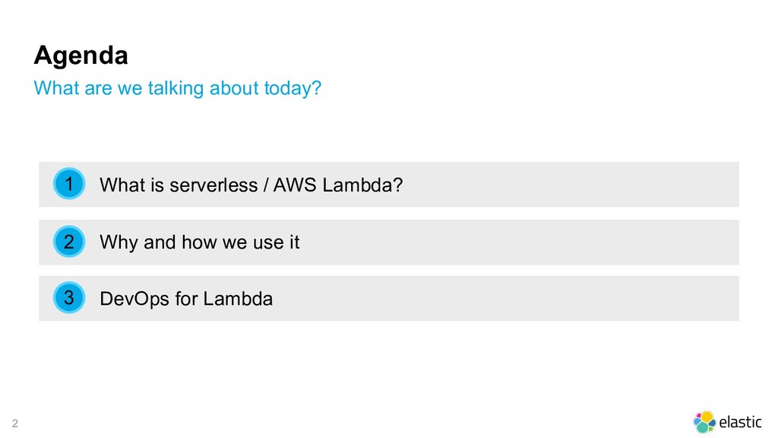The image size is (778, 438).
Task: Select the 'elastic' wordmark text
Action: (x=740, y=422)
